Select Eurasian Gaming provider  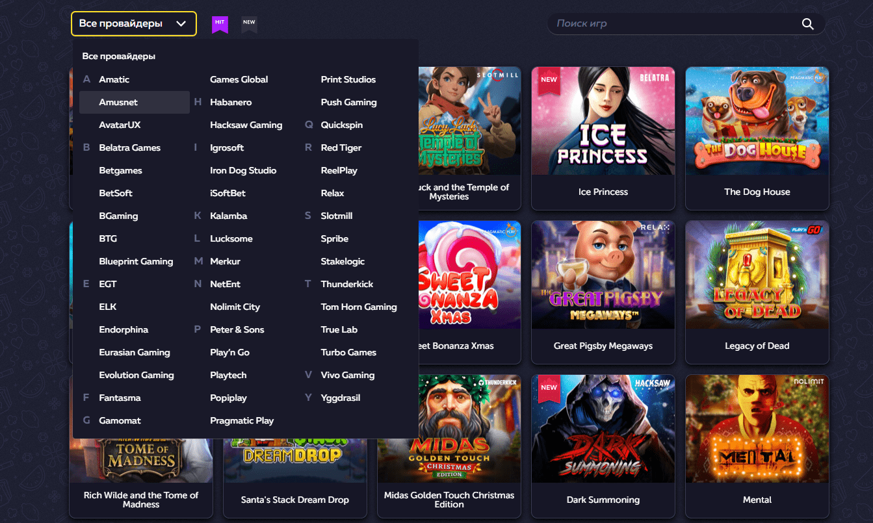(x=135, y=352)
